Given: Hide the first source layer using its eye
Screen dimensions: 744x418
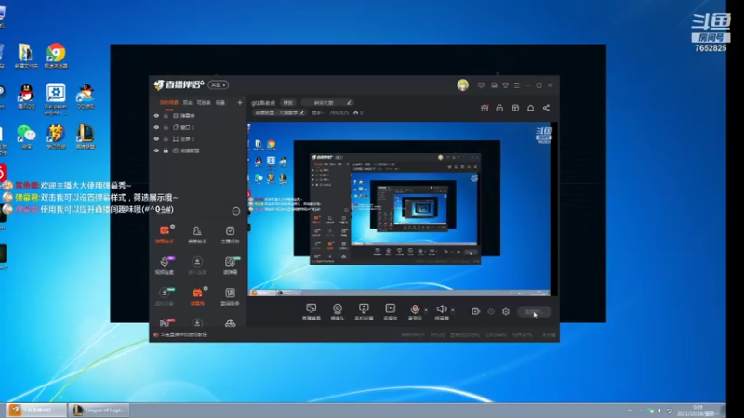Looking at the screenshot, I should click(x=156, y=115).
